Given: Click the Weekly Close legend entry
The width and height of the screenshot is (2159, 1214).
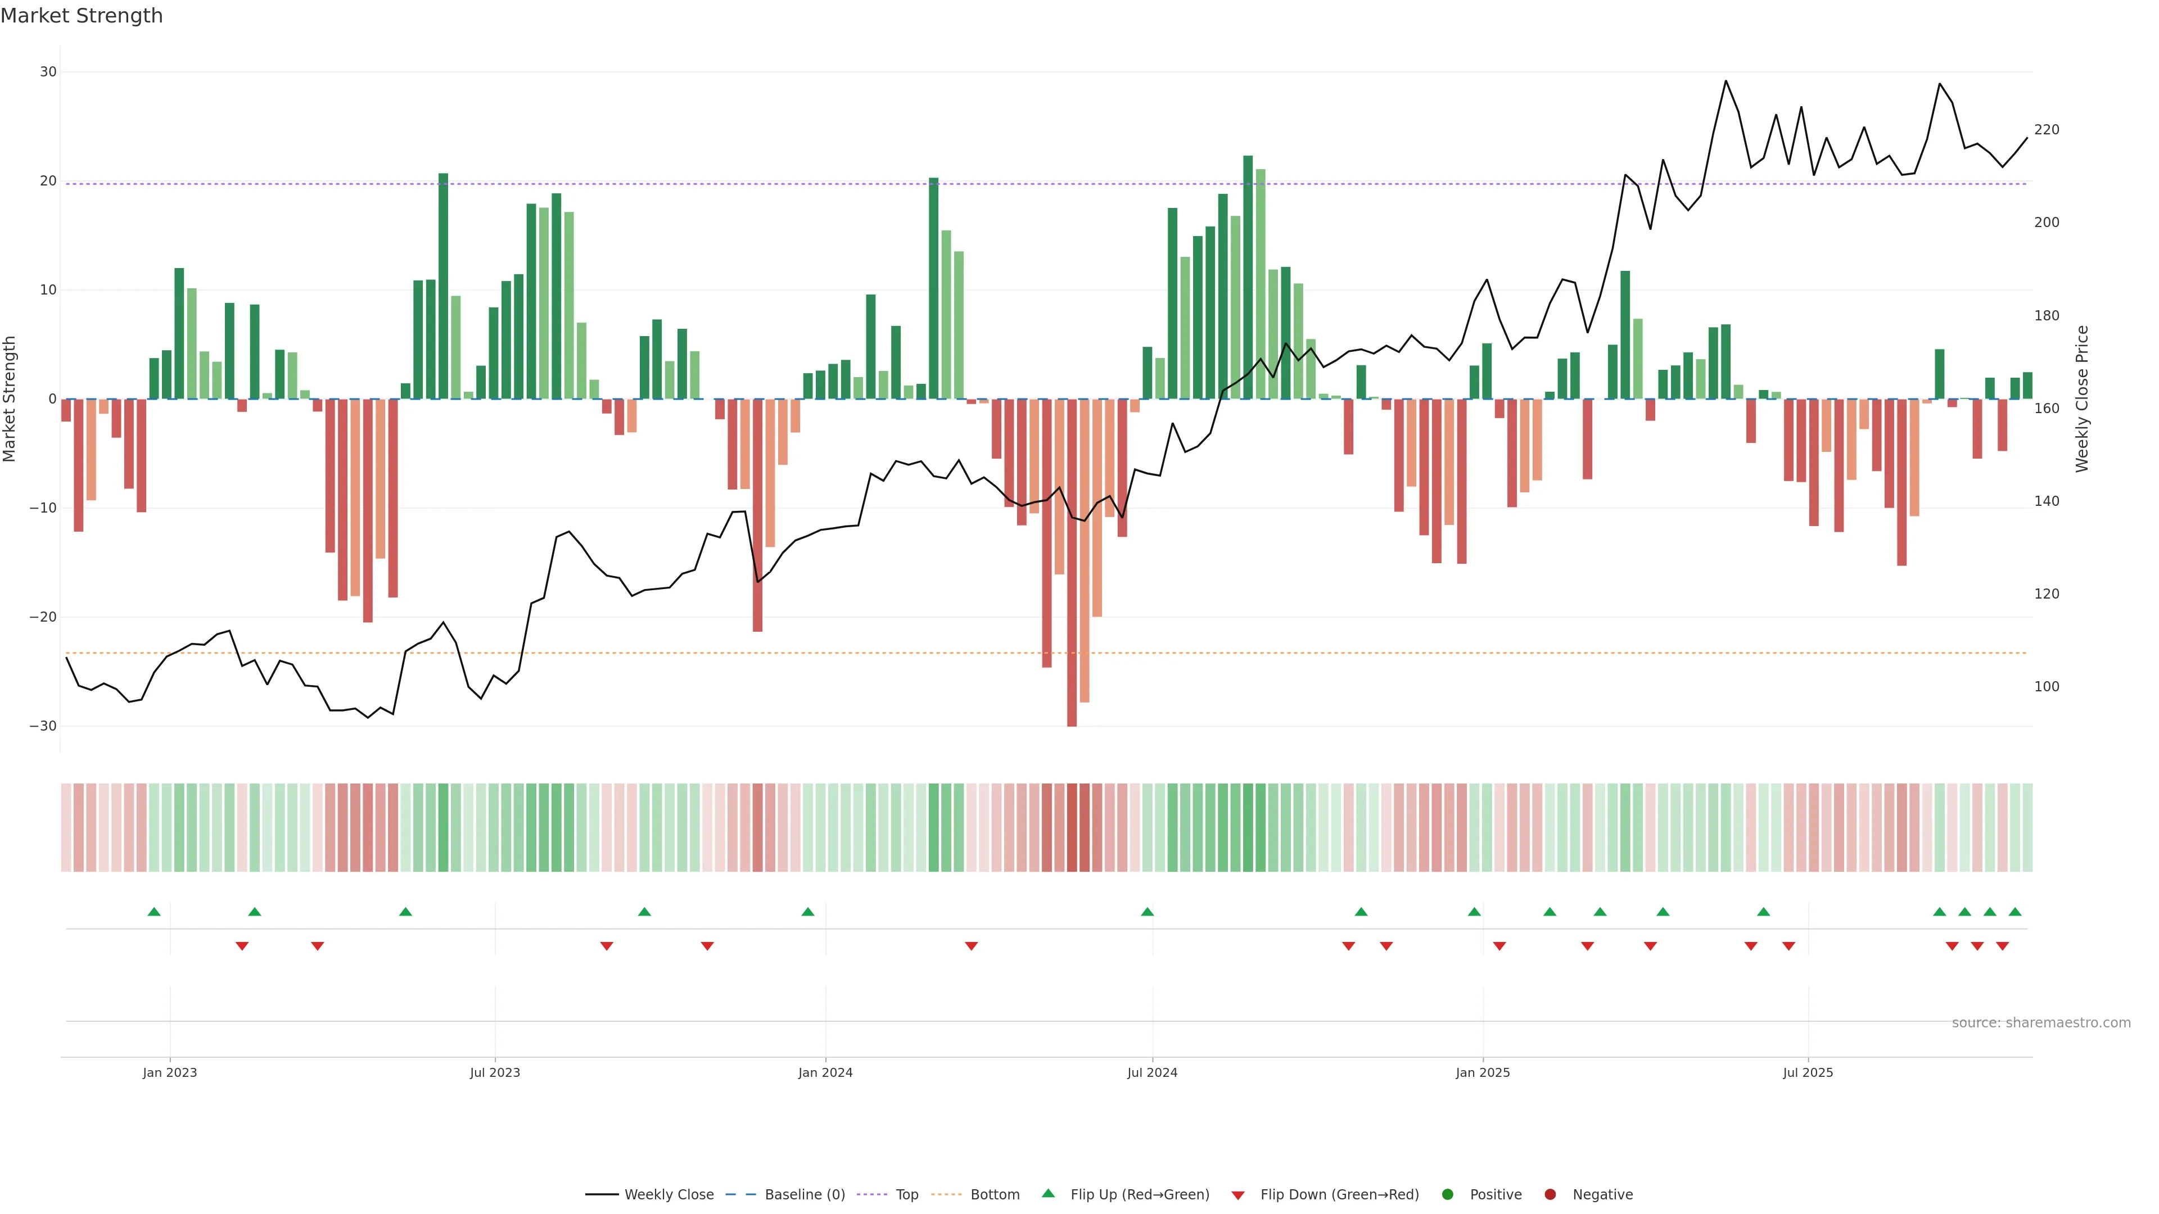Looking at the screenshot, I should tap(668, 1194).
